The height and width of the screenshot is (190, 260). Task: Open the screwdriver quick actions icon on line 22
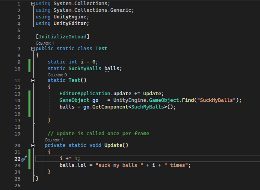click(x=24, y=159)
